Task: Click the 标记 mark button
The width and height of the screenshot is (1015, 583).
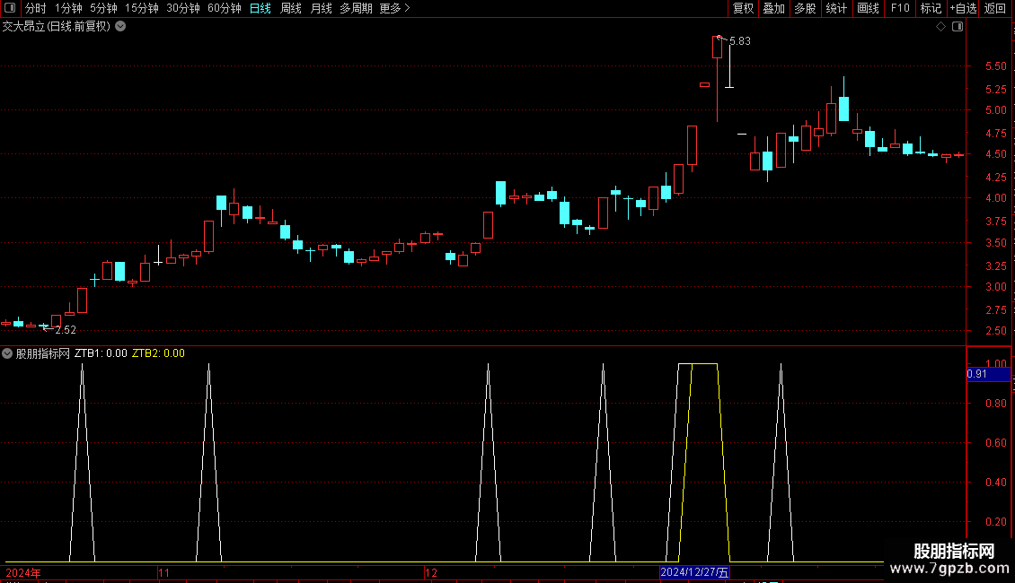Action: (x=931, y=8)
